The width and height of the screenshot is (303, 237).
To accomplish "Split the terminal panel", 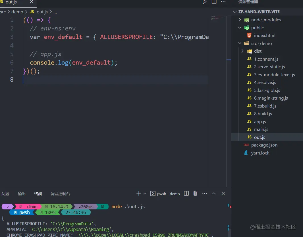I will click(186, 193).
